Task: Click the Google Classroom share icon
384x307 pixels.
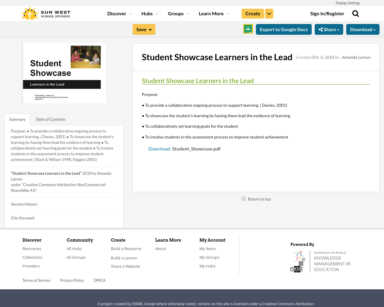Action: click(x=248, y=29)
